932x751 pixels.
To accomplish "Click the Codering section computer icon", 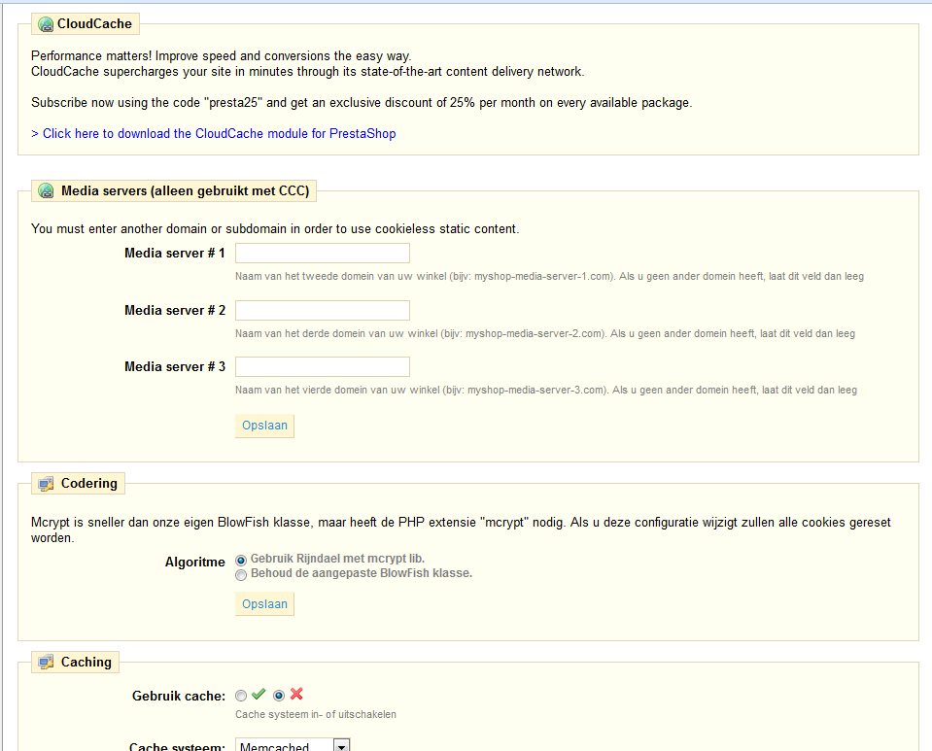I will 46,484.
